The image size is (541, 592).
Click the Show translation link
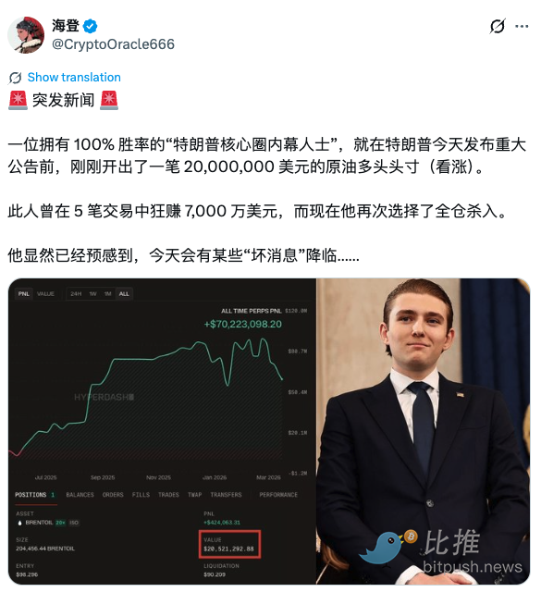point(74,78)
